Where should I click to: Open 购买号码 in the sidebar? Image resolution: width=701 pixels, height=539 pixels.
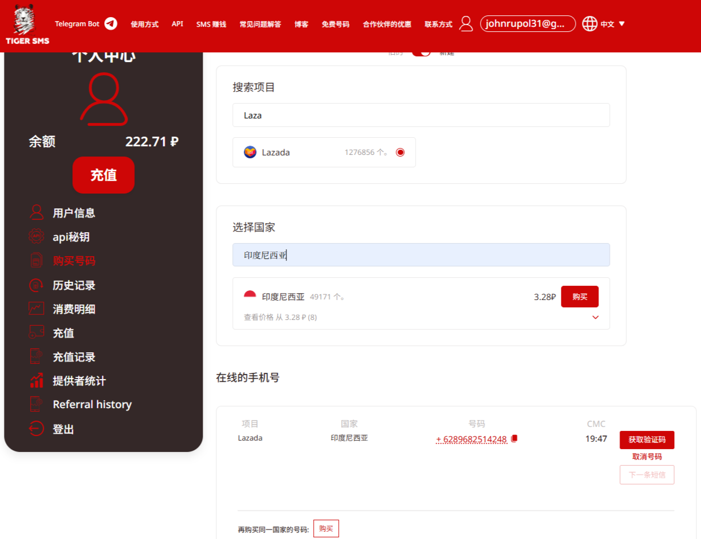pos(74,261)
